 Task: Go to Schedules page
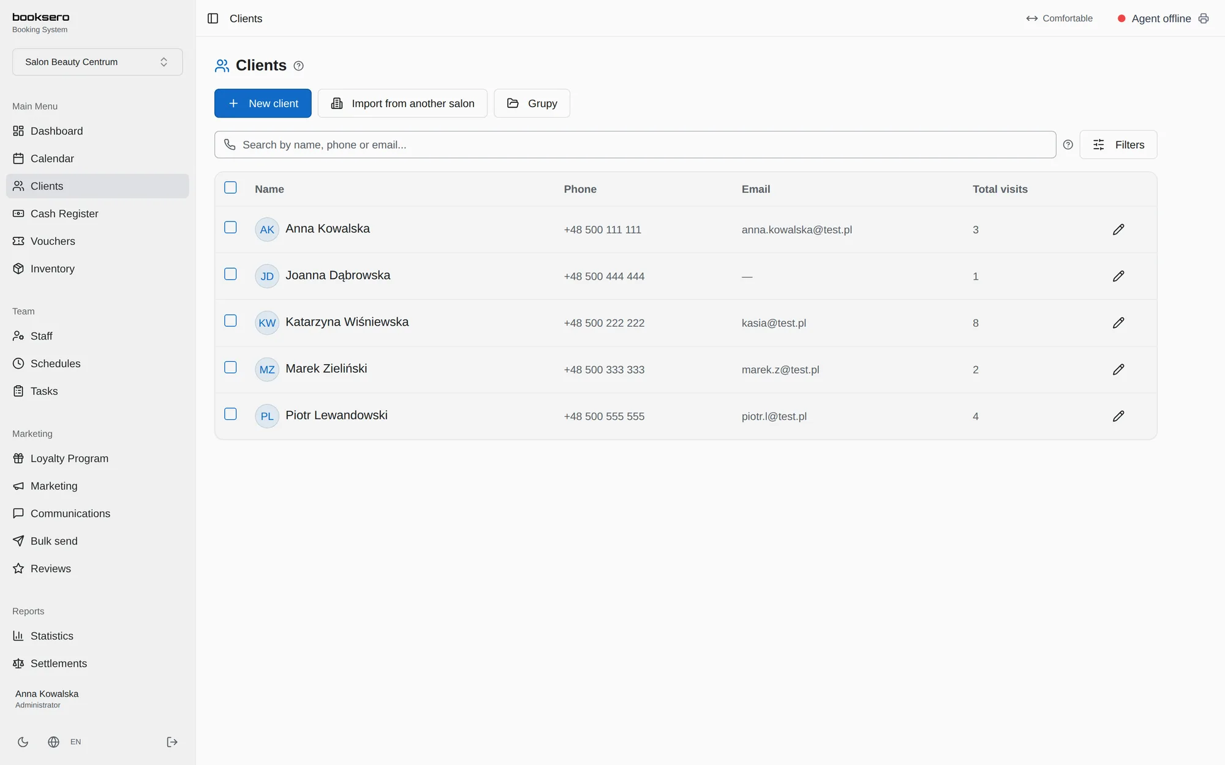(x=97, y=364)
